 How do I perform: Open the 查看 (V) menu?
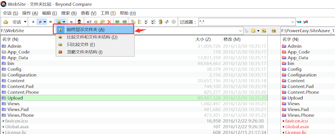pos(89,13)
